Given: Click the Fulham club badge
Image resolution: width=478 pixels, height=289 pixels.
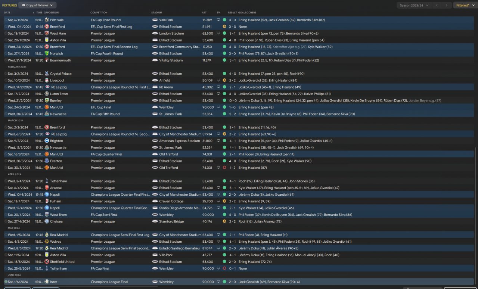Looking at the screenshot, I should [x=47, y=201].
